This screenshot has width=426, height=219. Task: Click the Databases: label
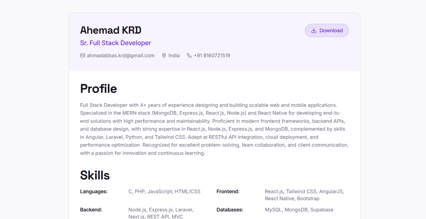(x=230, y=210)
